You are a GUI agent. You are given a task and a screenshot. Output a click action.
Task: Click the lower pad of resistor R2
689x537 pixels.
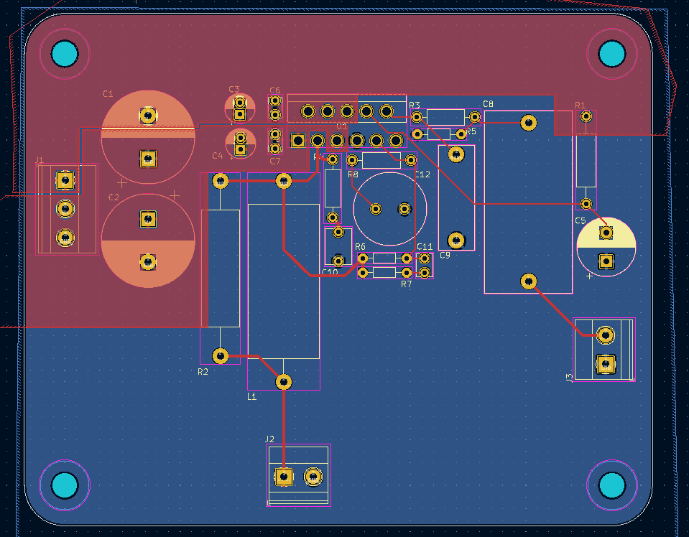pos(220,355)
